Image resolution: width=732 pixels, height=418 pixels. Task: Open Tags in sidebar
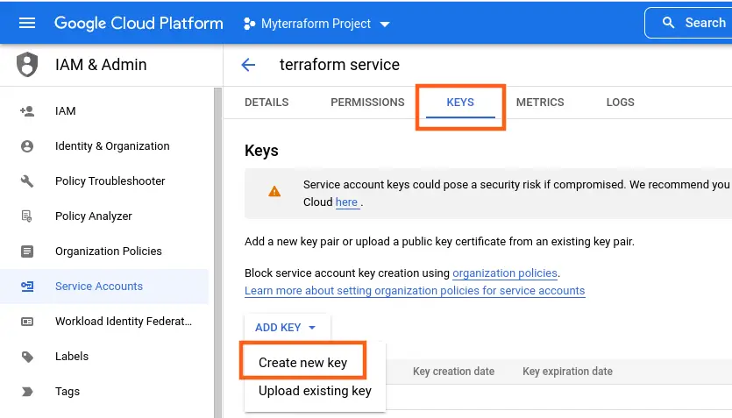(68, 392)
